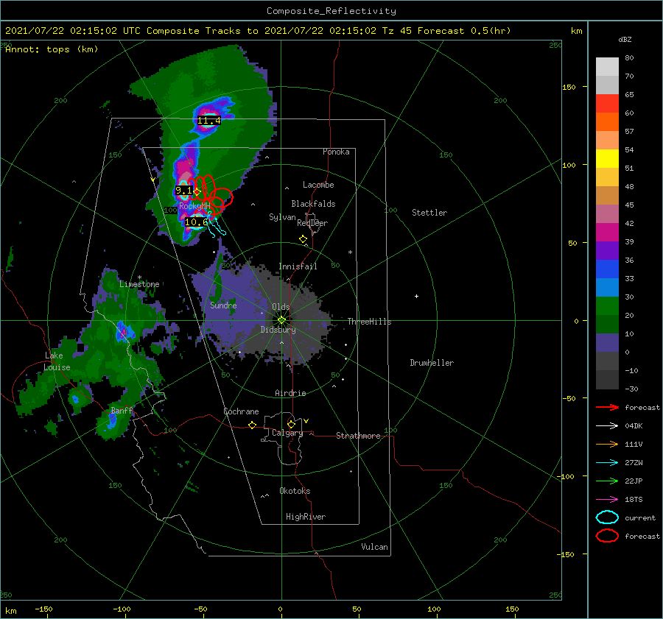This screenshot has width=663, height=619.
Task: Click the yellow diamond marker near Red Deer
Action: pyautogui.click(x=303, y=239)
